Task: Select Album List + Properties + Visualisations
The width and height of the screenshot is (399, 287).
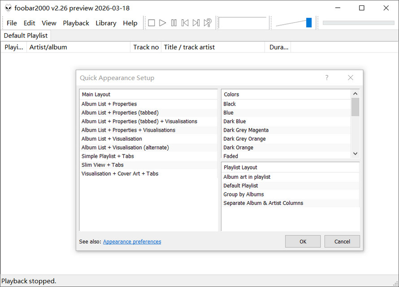Action: 148,130
